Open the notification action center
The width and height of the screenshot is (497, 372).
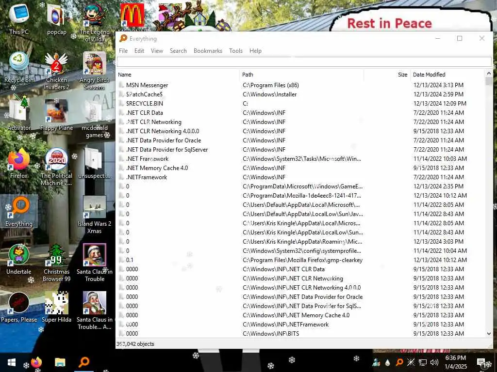pos(481,362)
